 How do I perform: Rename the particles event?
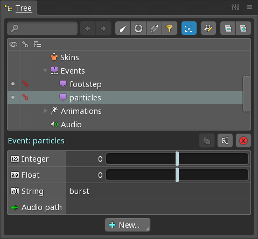pos(225,141)
